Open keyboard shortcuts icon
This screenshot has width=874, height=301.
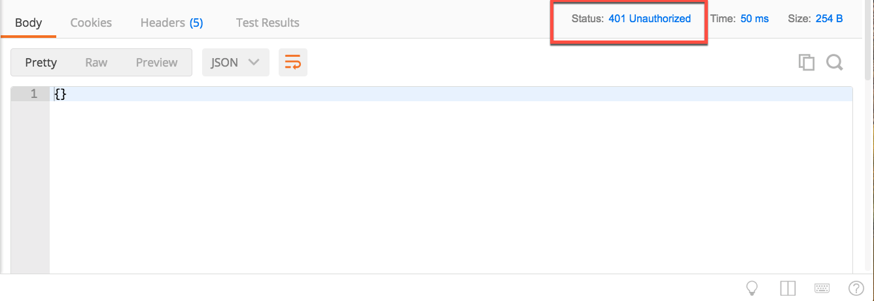tap(822, 288)
